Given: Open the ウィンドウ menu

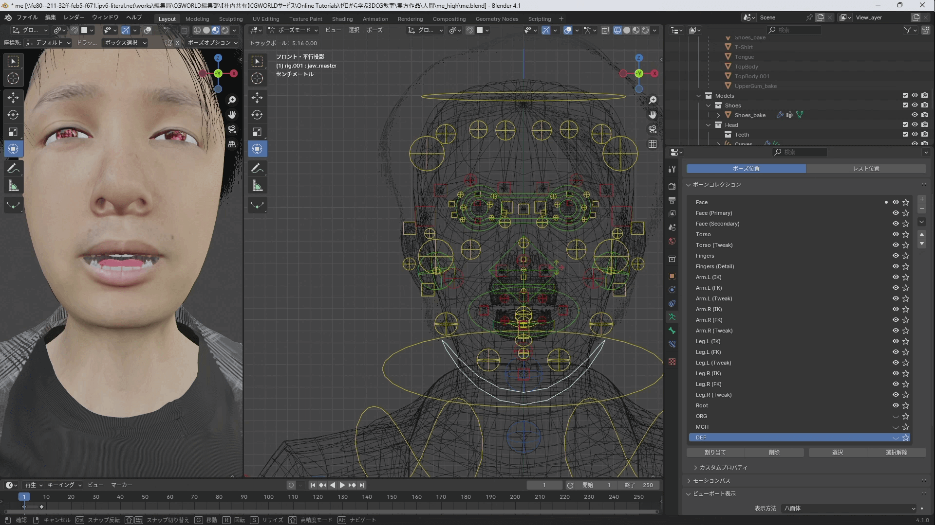Looking at the screenshot, I should point(105,17).
